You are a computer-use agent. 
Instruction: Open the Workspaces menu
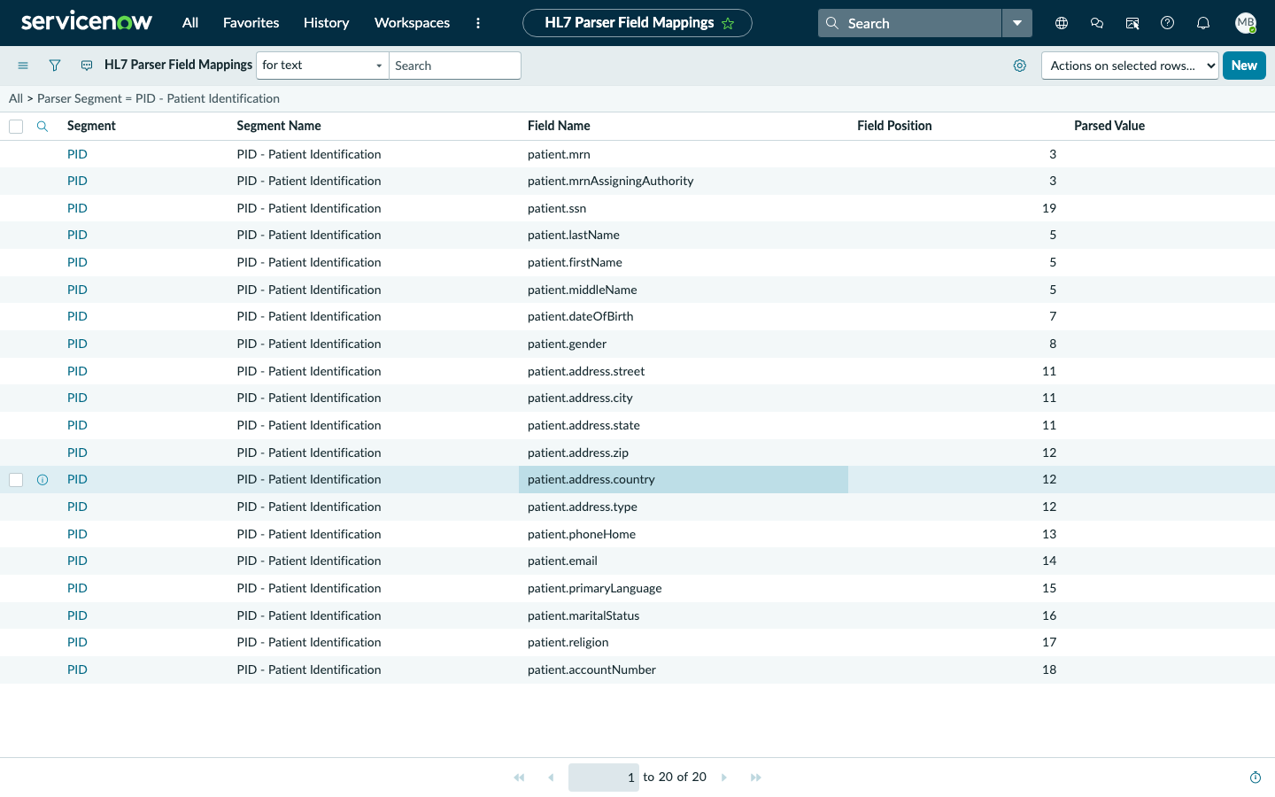(412, 23)
